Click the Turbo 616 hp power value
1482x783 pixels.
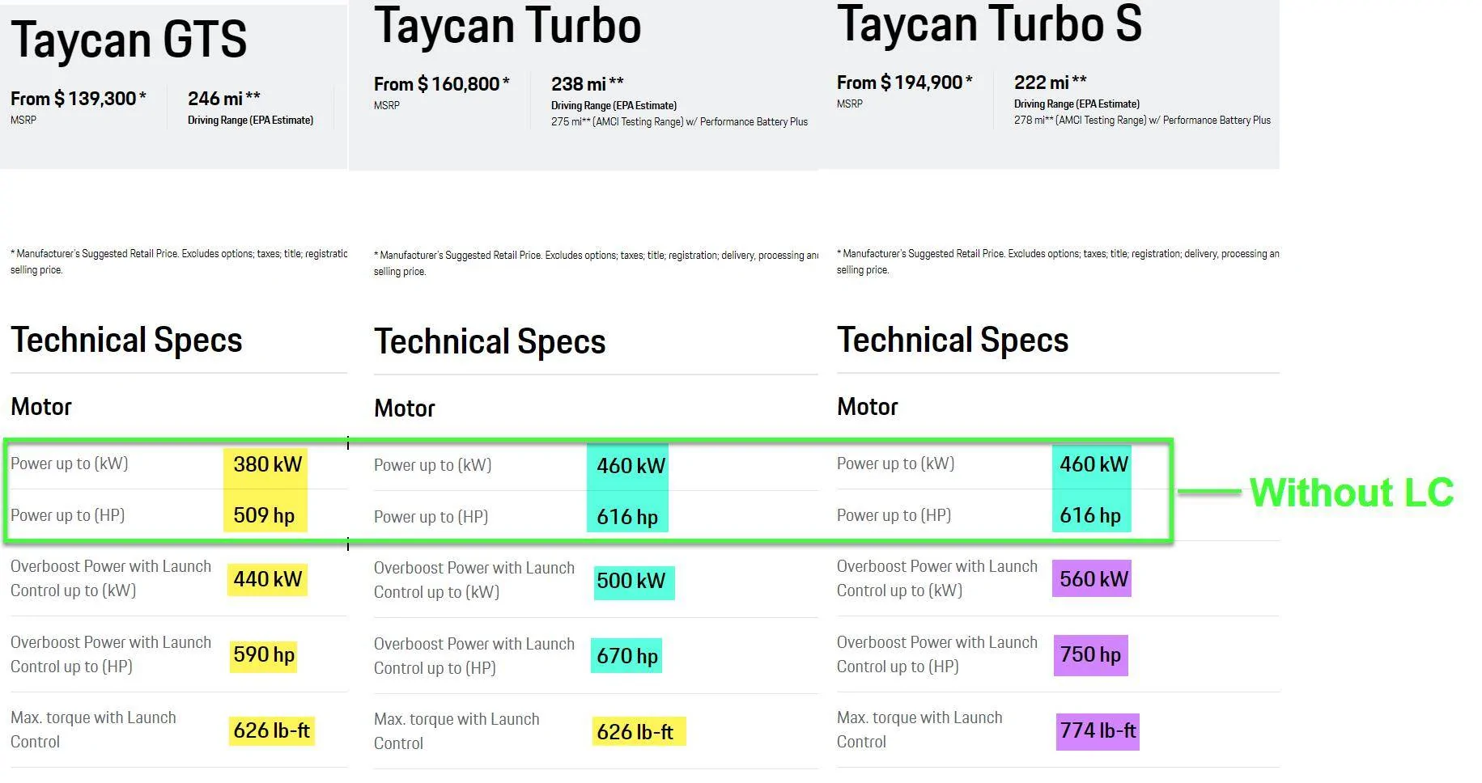point(627,517)
